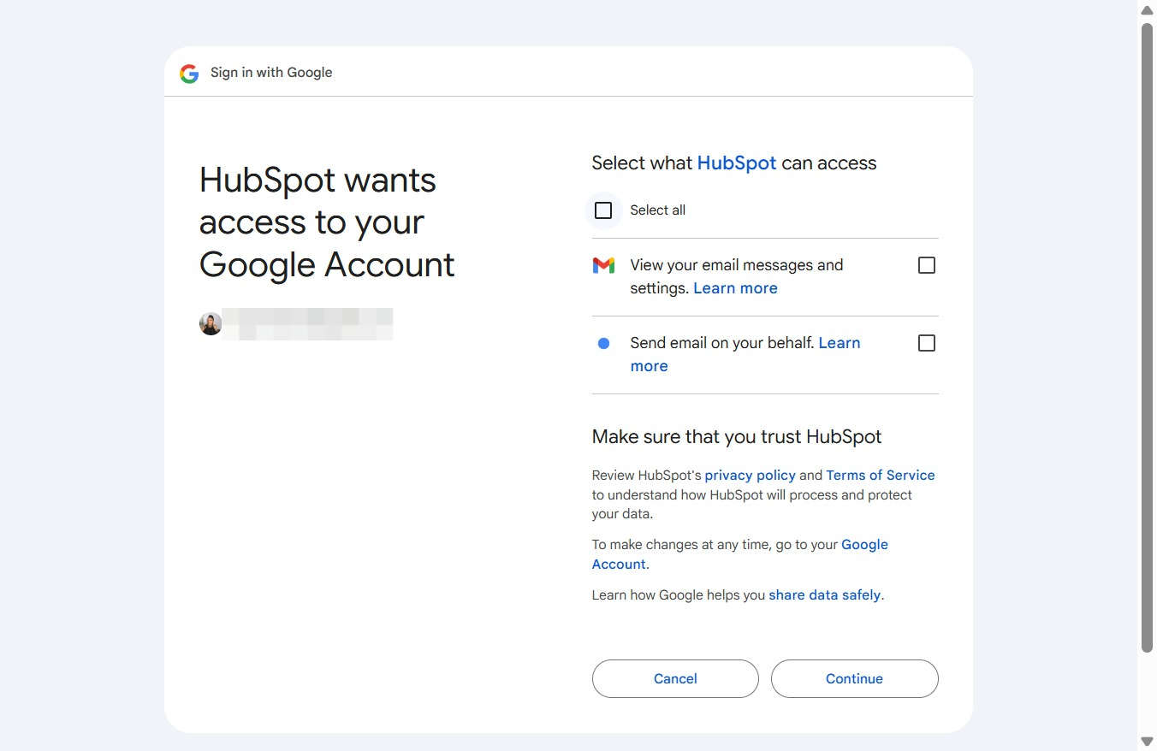The image size is (1157, 751).
Task: Click the Sign in with Google text
Action: tap(271, 73)
